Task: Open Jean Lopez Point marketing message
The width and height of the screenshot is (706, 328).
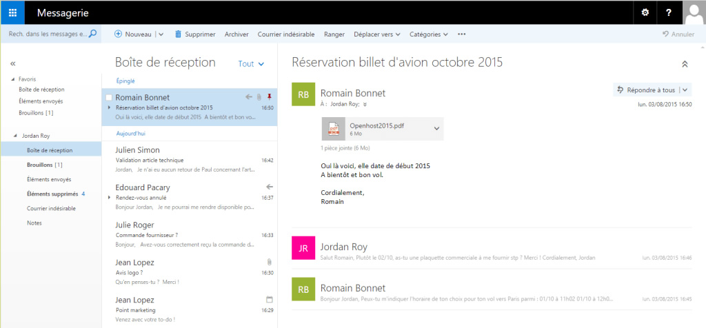Action: point(190,309)
